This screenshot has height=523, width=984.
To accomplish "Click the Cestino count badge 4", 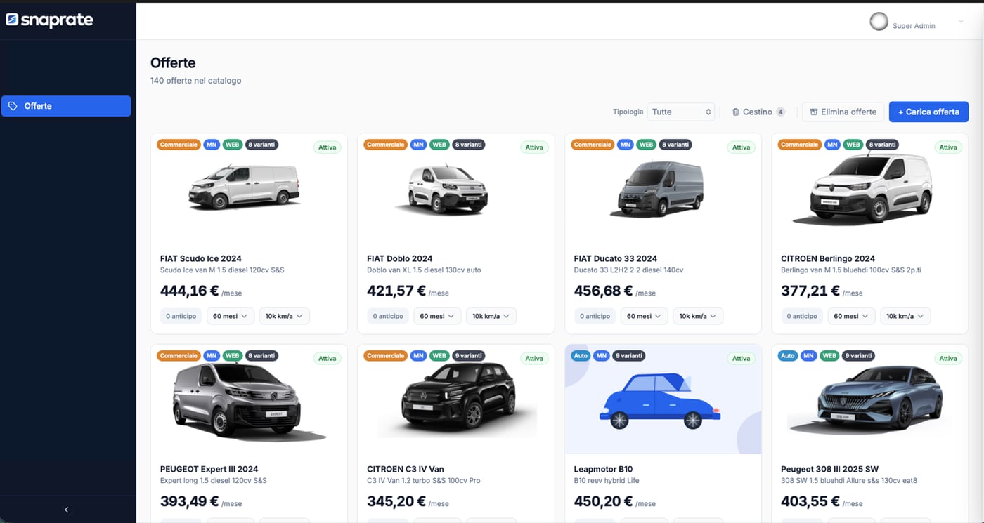I will (780, 112).
